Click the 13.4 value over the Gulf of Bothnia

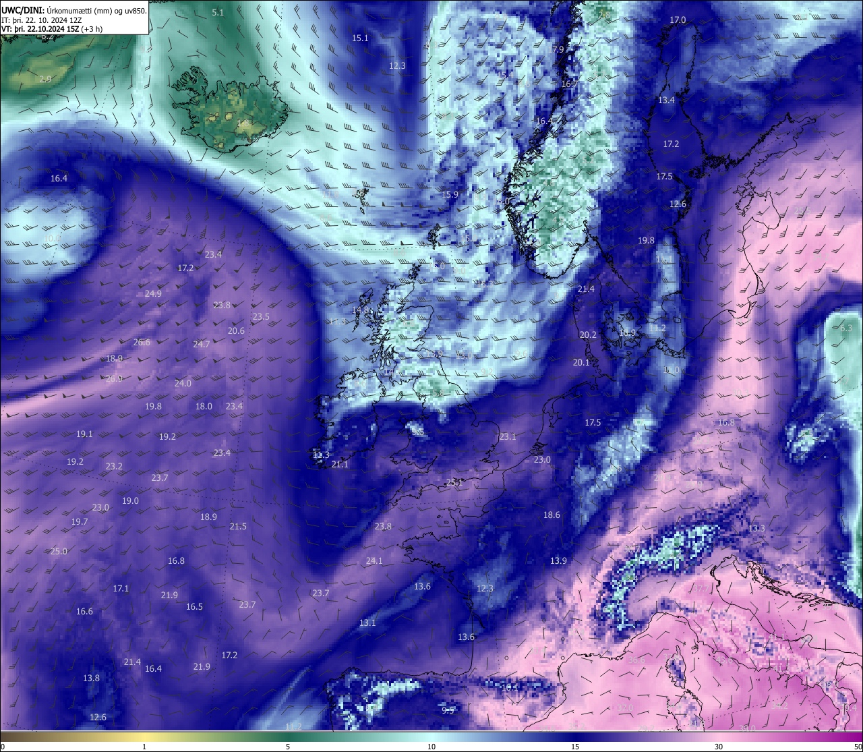(x=666, y=100)
